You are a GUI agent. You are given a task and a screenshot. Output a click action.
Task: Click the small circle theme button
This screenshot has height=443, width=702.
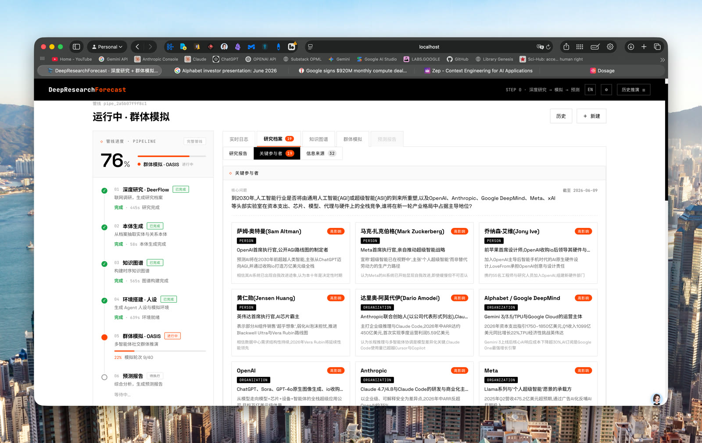click(606, 90)
